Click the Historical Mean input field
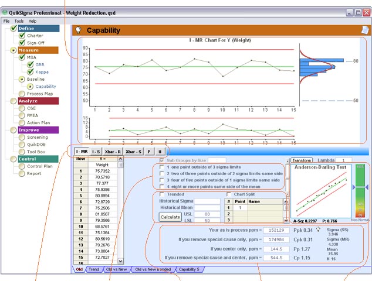Image resolution: width=372 pixels, height=281 pixels. click(207, 208)
